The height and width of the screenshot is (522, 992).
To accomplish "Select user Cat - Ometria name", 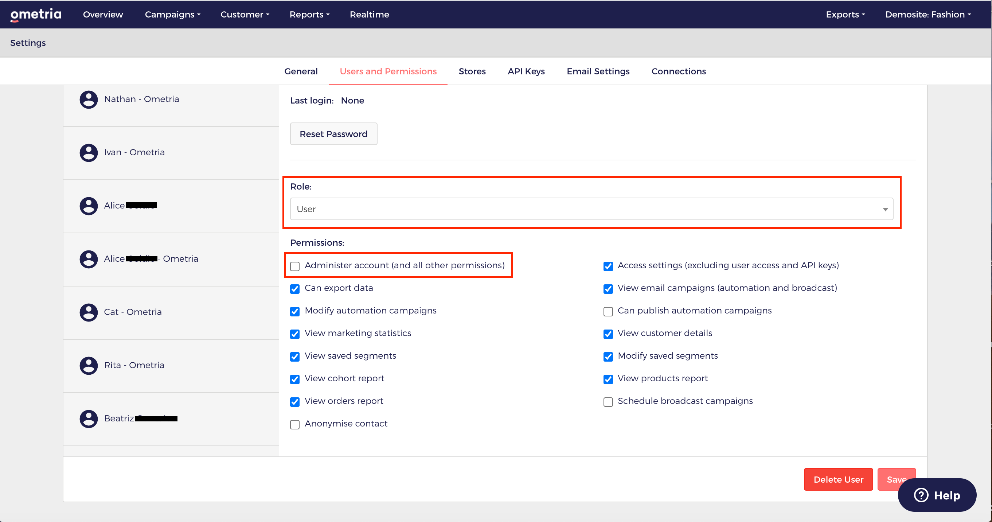I will tap(132, 312).
